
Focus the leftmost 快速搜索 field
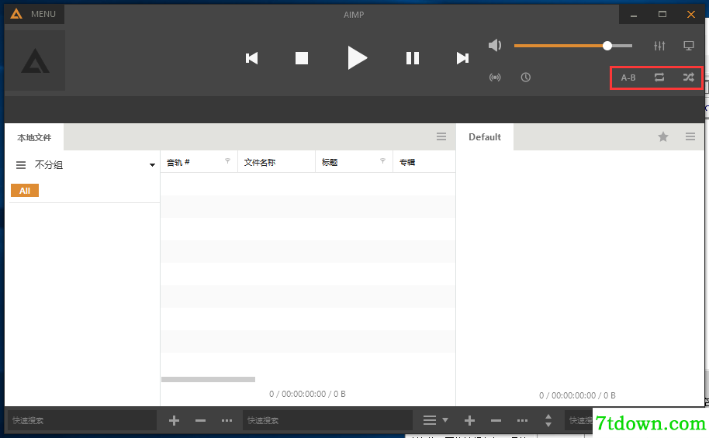tap(82, 420)
